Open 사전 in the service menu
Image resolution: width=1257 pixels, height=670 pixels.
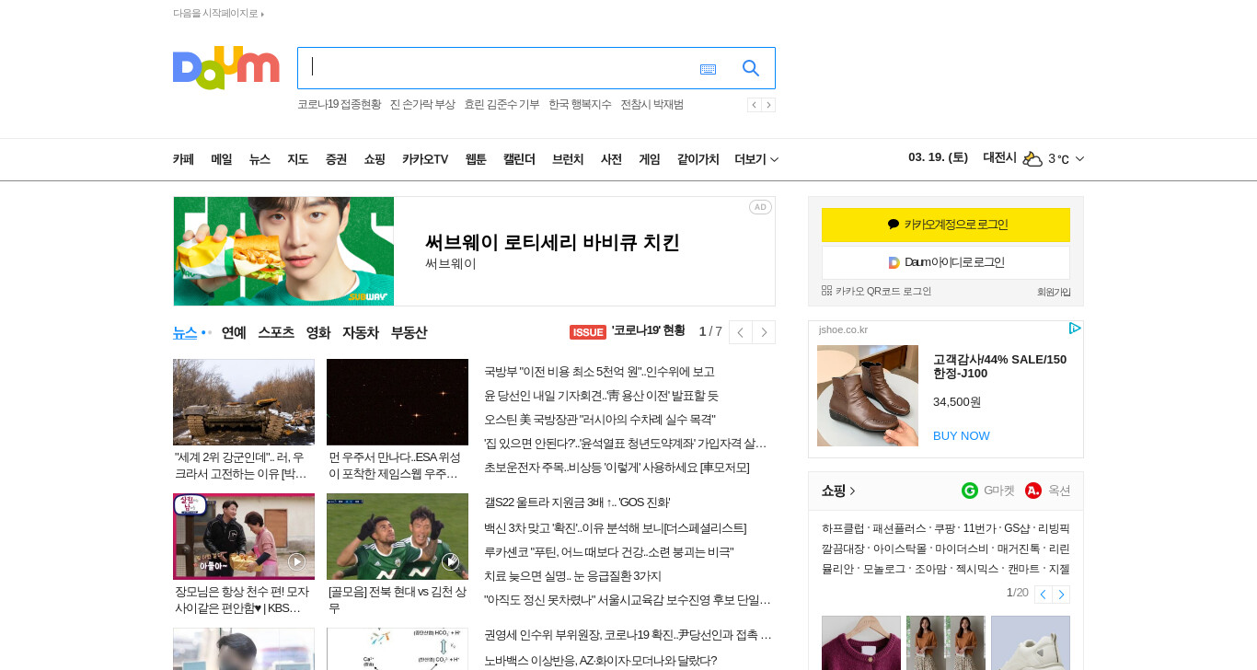pos(611,159)
